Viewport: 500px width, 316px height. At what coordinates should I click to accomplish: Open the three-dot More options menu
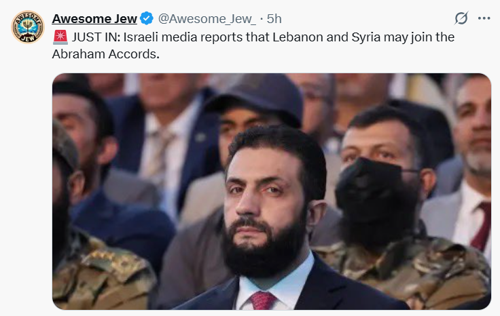point(484,18)
